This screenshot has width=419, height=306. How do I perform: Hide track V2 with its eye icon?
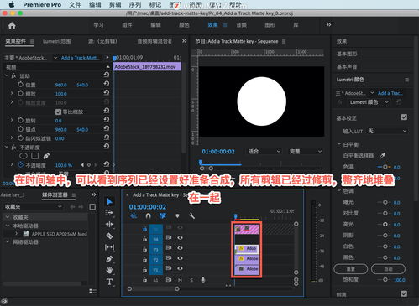[180, 258]
